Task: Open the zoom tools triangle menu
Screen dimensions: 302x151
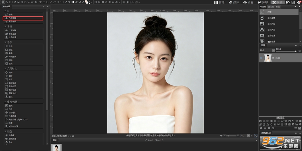Action: (221, 136)
